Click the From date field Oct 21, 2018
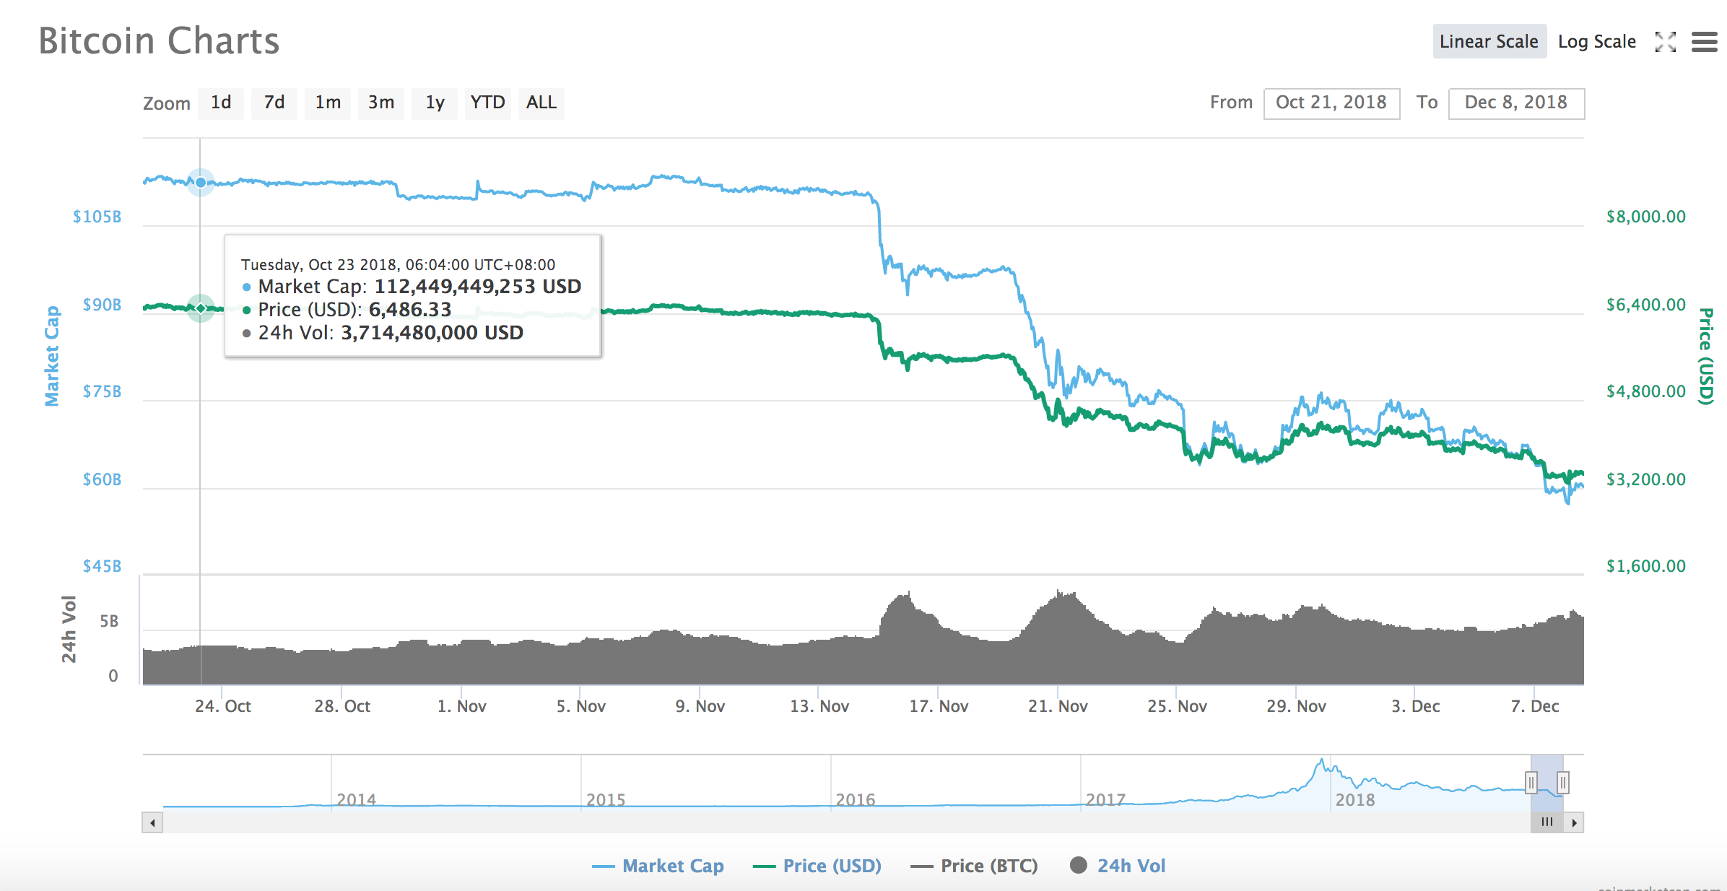The image size is (1727, 891). tap(1331, 103)
